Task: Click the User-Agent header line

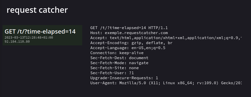Action: [166, 83]
